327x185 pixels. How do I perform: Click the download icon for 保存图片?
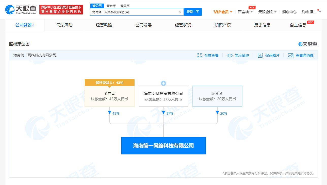[260, 55]
